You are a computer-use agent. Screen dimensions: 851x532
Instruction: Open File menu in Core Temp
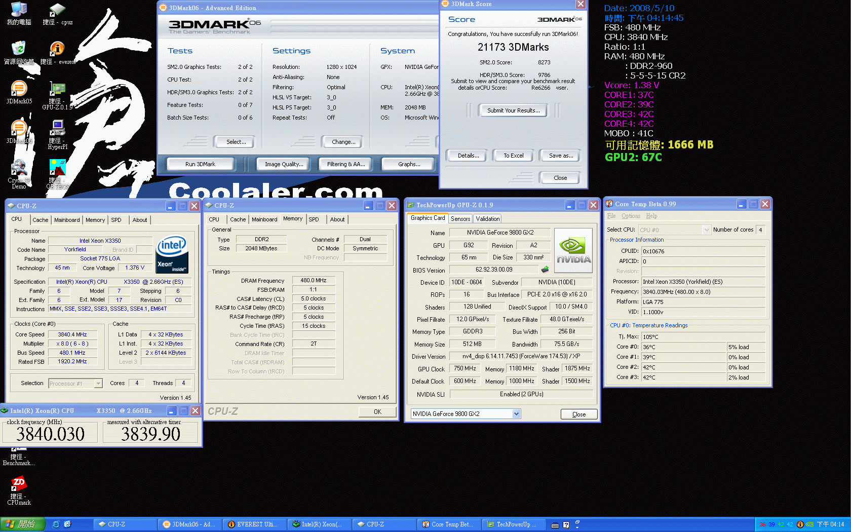tap(611, 216)
